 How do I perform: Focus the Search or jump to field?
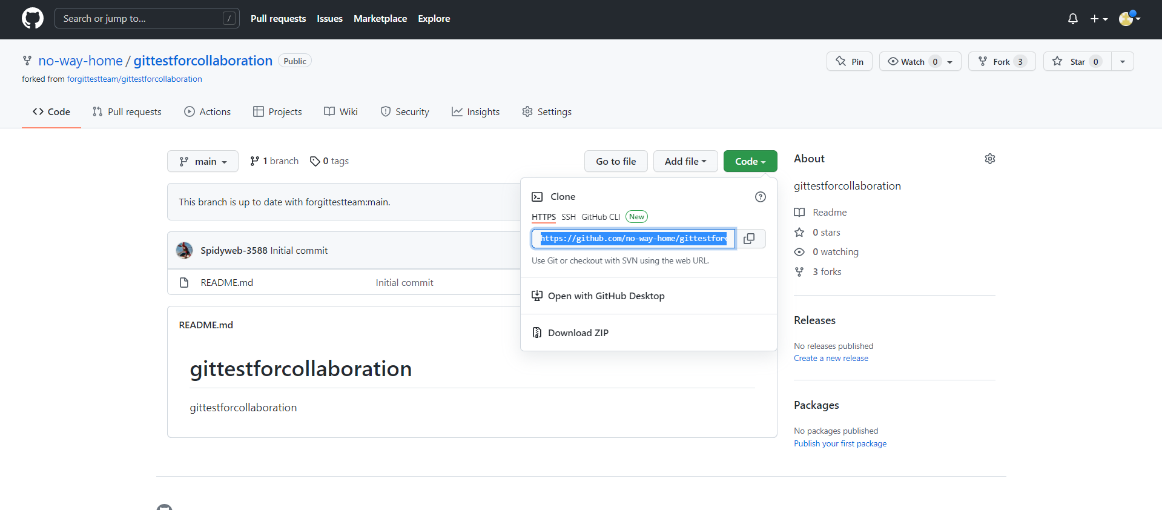point(147,18)
